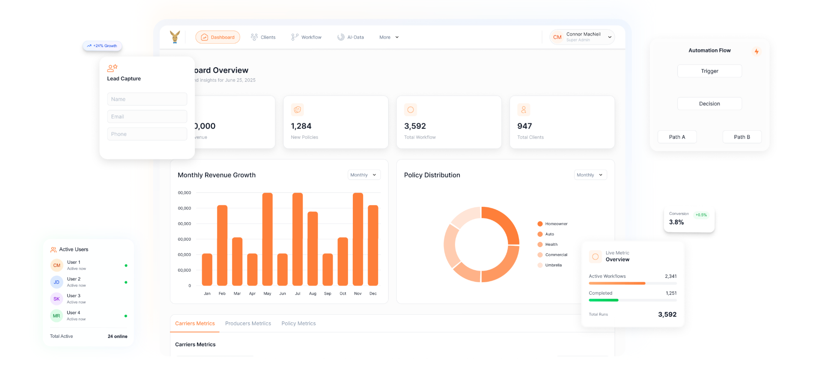
Task: Open the Dashboard nav item
Action: click(218, 37)
